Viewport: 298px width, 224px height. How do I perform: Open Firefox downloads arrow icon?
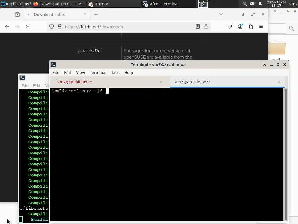[x=243, y=15]
